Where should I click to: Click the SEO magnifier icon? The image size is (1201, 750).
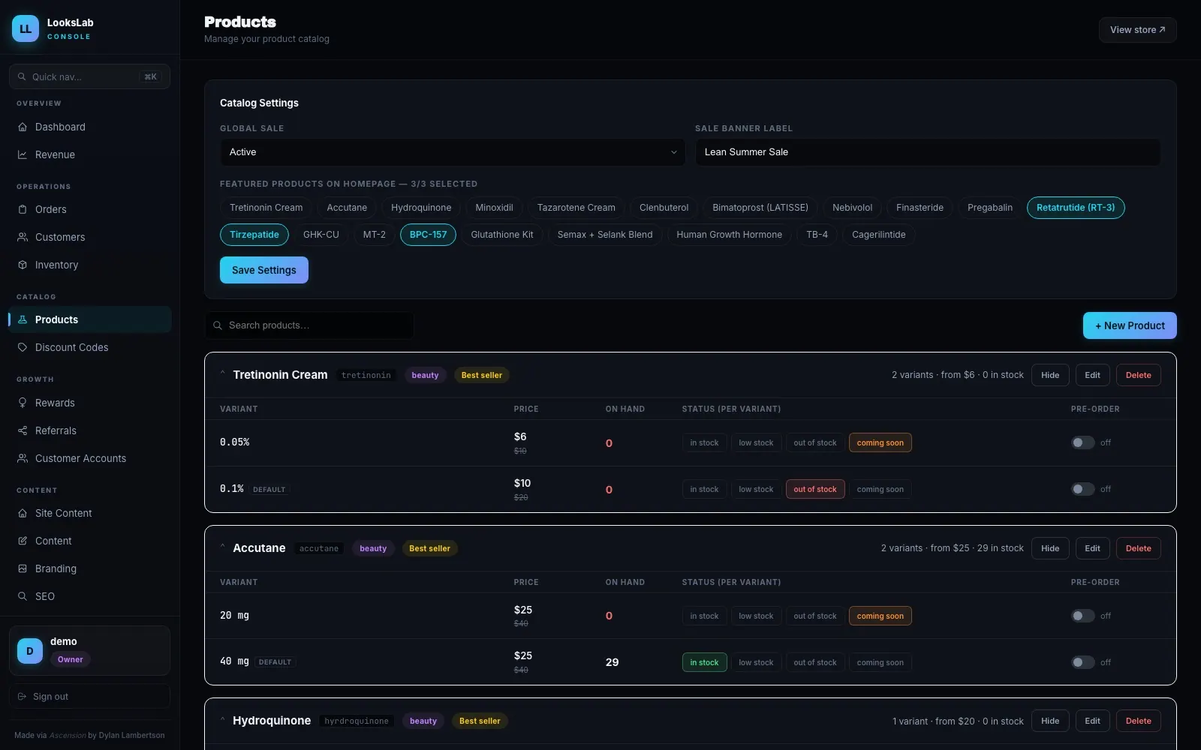[23, 596]
